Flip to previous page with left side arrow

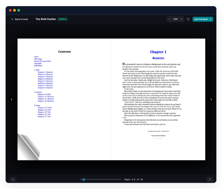click(x=12, y=100)
